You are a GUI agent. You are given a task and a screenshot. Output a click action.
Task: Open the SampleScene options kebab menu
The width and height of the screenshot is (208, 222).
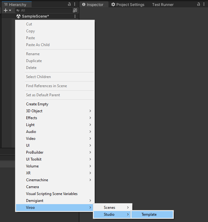[75, 16]
